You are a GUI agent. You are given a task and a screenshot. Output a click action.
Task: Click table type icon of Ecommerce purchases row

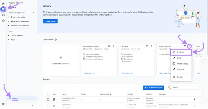(x=54, y=106)
